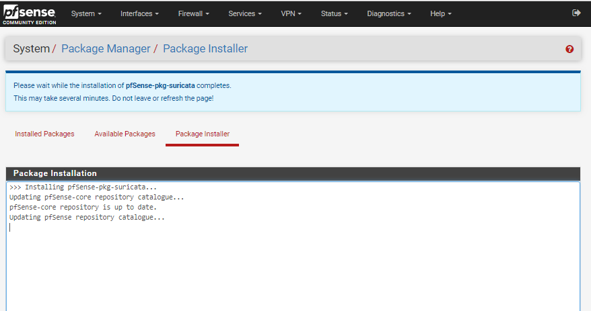Click the Package Installation panel header
The height and width of the screenshot is (311, 591).
click(x=293, y=173)
